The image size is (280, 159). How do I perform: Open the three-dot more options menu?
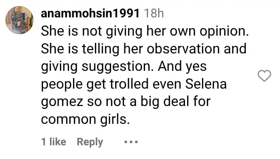[x=131, y=142]
